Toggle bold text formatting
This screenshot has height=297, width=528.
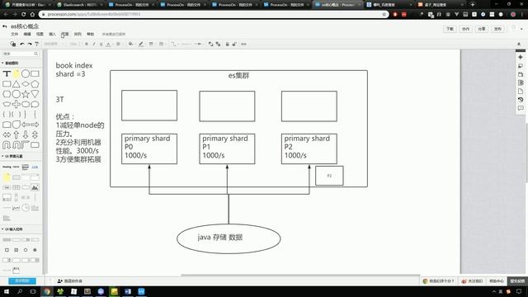(x=87, y=44)
